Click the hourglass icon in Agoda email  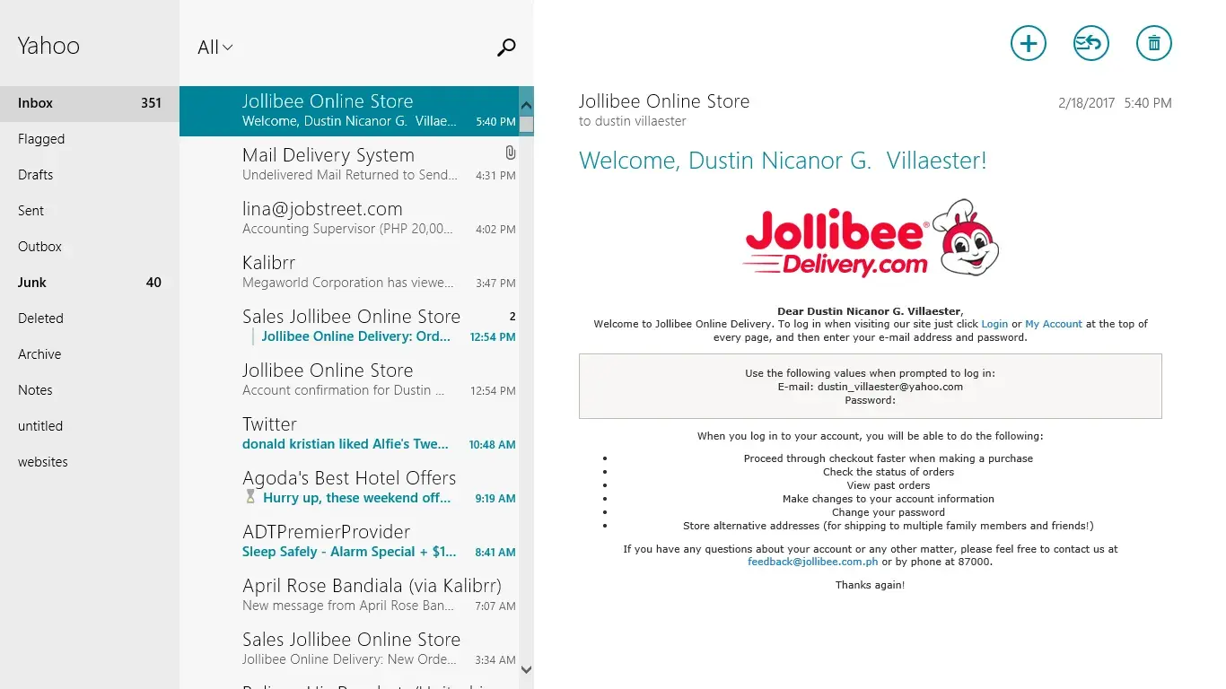click(x=250, y=497)
